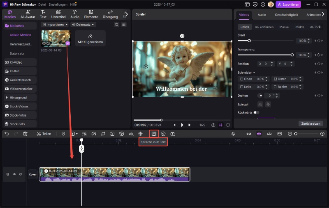The height and width of the screenshot is (208, 329).
Task: Show more top tools with right chevron
Action: pos(126,14)
